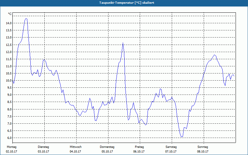Click the Donnerstag day label

coord(107,147)
